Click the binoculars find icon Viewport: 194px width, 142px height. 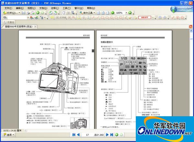(x=5, y=18)
